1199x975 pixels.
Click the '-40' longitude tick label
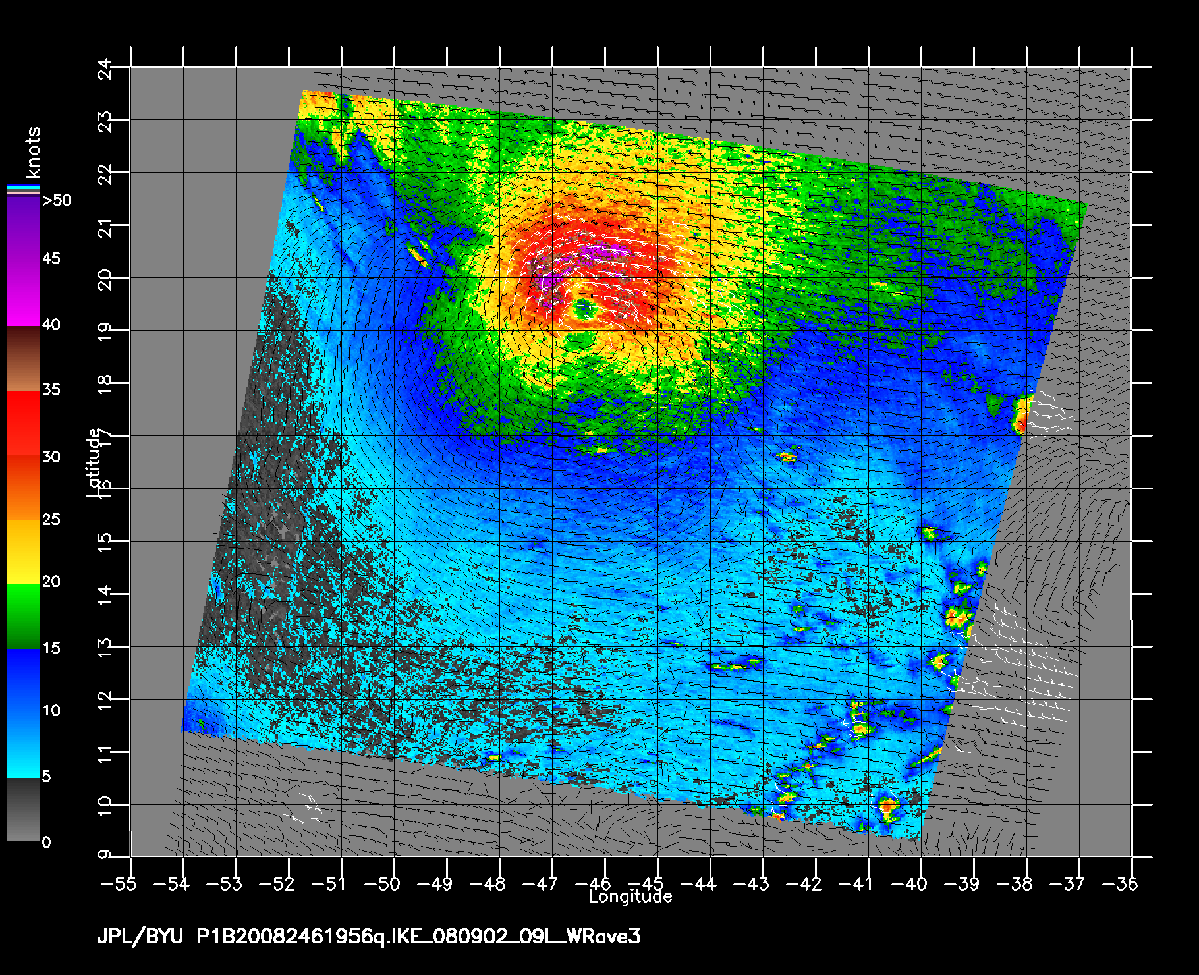[x=909, y=883]
